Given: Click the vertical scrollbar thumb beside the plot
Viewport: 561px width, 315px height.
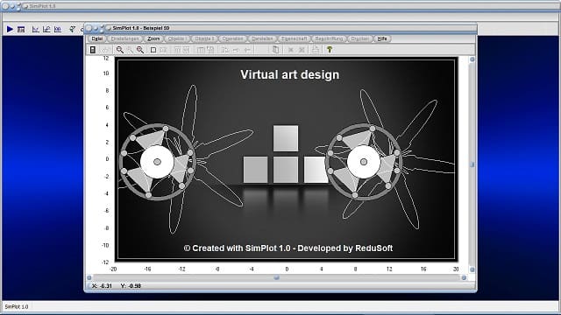Looking at the screenshot, I should click(x=472, y=164).
